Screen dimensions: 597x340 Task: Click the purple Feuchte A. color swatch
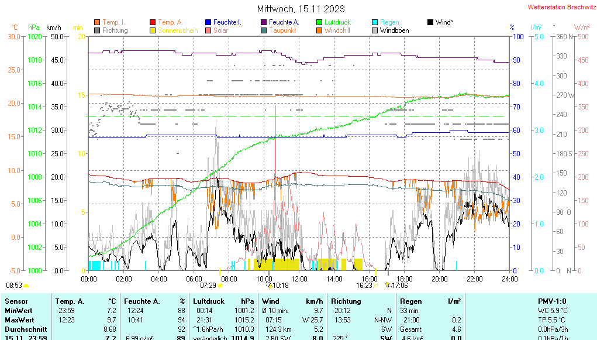click(x=264, y=22)
